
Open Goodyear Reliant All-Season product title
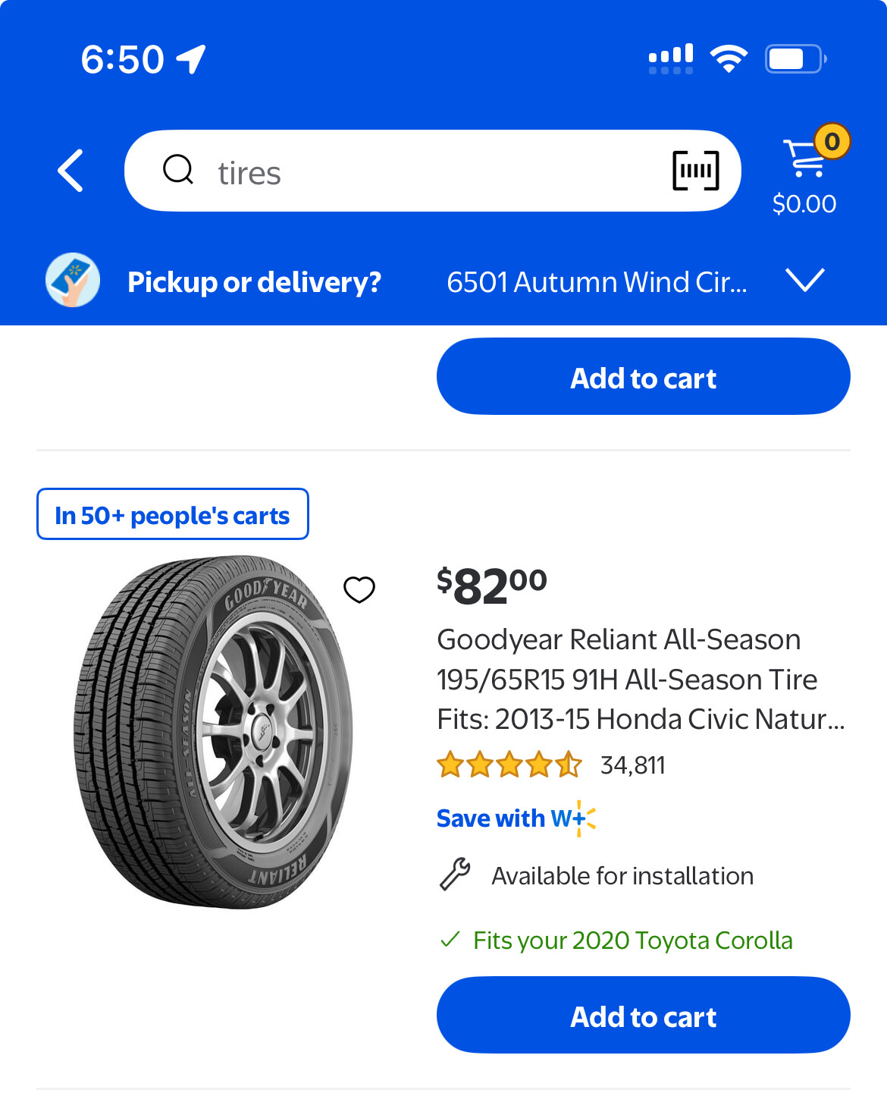641,679
